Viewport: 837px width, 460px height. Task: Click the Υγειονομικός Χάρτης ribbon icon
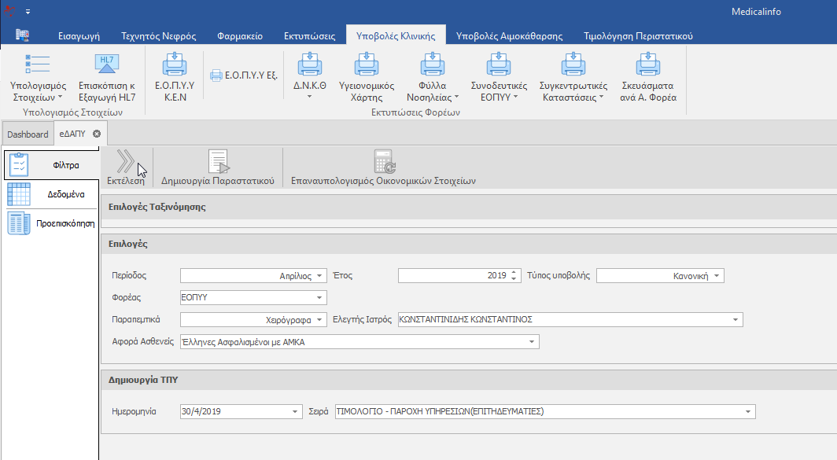(367, 66)
